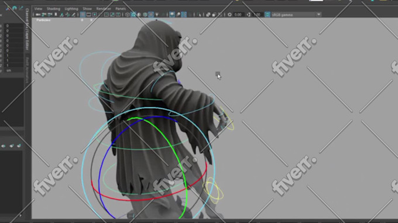Click the Channel Box / Layer Editor tab
This screenshot has height=223, width=398.
[x=27, y=29]
